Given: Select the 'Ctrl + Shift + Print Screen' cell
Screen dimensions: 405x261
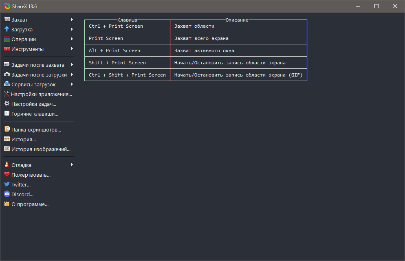Looking at the screenshot, I should click(128, 75).
